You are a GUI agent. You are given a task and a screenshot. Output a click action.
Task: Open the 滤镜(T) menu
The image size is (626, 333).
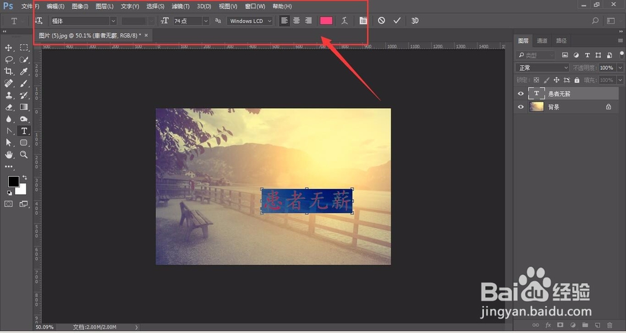click(x=180, y=6)
